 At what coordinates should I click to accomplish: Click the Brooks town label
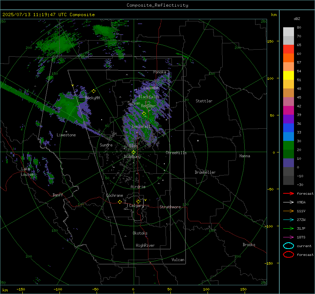[x=249, y=245]
